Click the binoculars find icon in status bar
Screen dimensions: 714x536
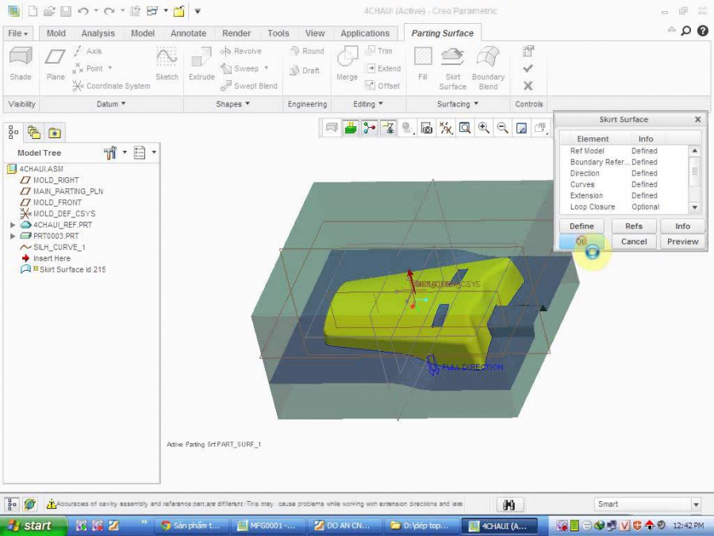click(x=509, y=504)
